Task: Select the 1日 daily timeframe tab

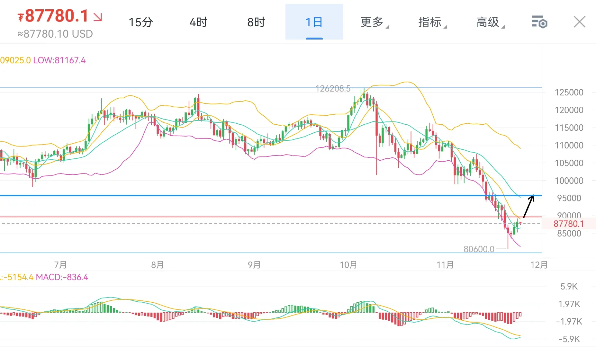Action: click(x=314, y=22)
